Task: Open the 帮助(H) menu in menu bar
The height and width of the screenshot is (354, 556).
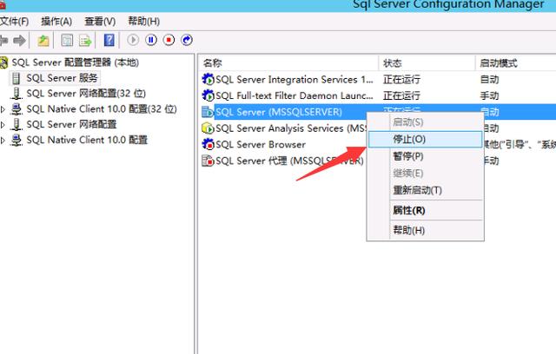Action: pyautogui.click(x=143, y=22)
